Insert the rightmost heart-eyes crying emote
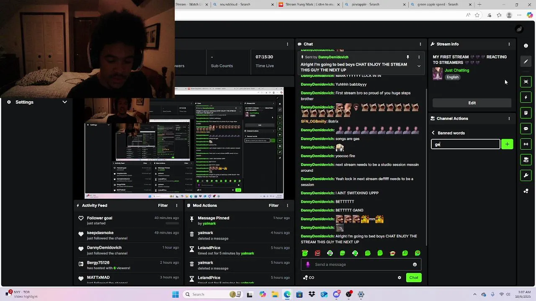Viewport: 536px width, 301px height. (x=417, y=253)
